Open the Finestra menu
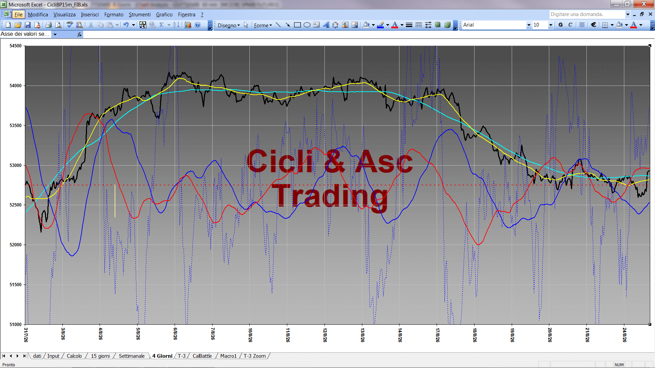The height and width of the screenshot is (368, 655). tap(187, 14)
